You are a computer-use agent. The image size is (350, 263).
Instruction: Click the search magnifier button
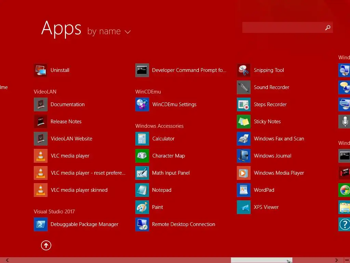328,27
